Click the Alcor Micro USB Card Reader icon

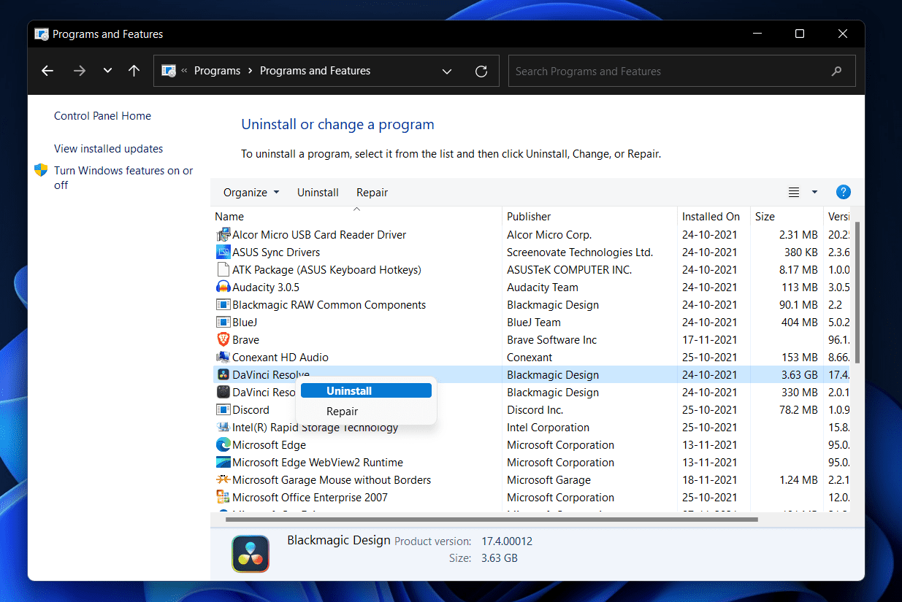coord(223,235)
